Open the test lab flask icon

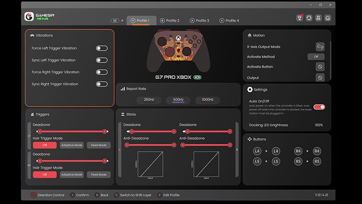click(x=318, y=18)
